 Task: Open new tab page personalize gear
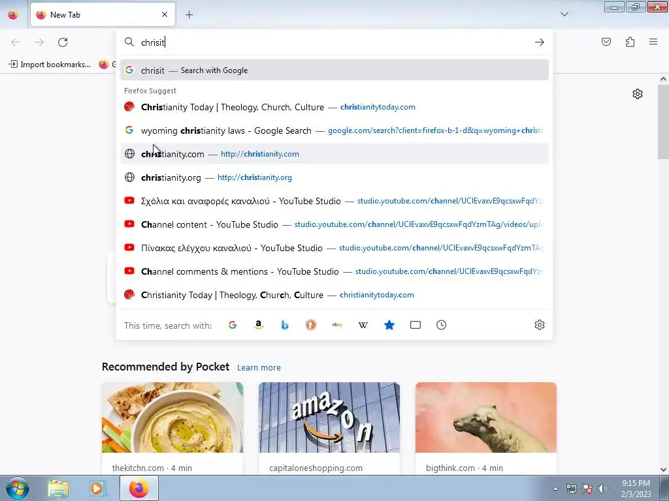[638, 94]
